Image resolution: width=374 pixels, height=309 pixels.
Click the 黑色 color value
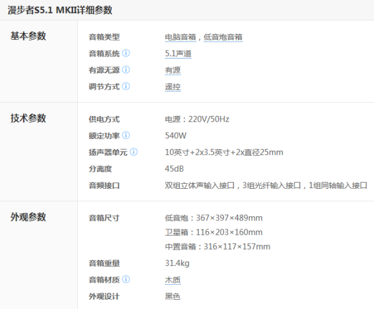[173, 297]
